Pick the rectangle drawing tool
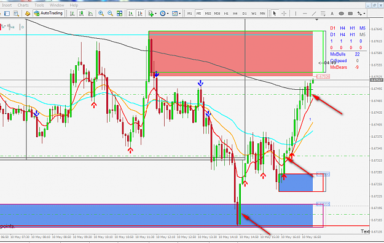This screenshot has height=243, width=384. pyautogui.click(x=350, y=14)
